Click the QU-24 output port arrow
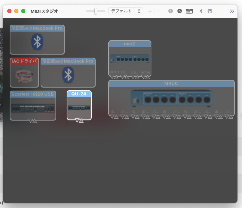 pyautogui.click(x=77, y=120)
